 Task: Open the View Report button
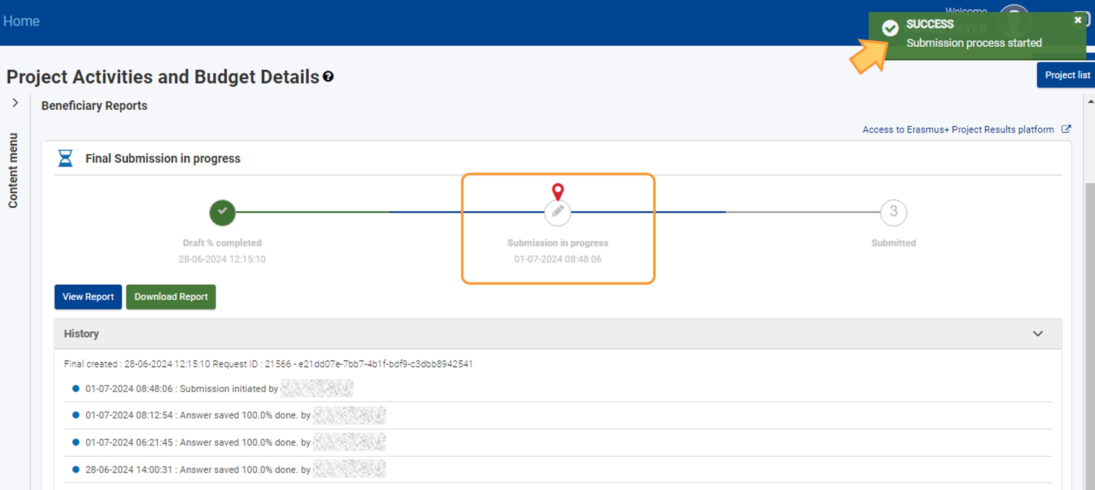click(x=88, y=297)
